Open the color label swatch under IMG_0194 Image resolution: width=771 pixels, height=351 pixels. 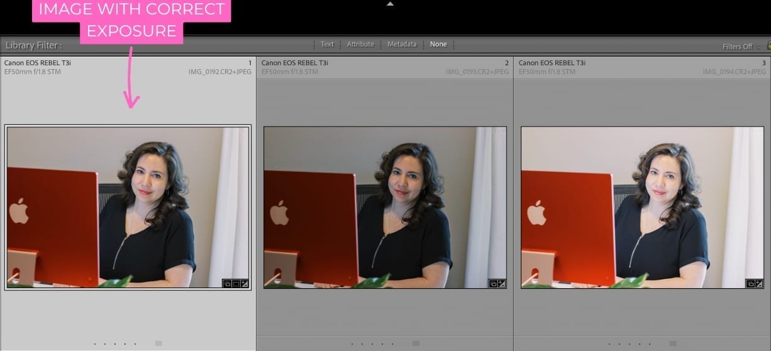673,343
